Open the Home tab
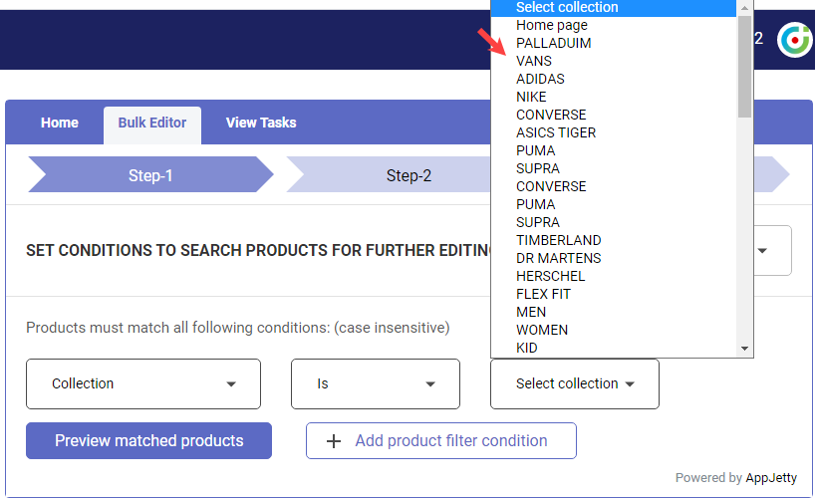The width and height of the screenshot is (815, 499). [x=59, y=123]
